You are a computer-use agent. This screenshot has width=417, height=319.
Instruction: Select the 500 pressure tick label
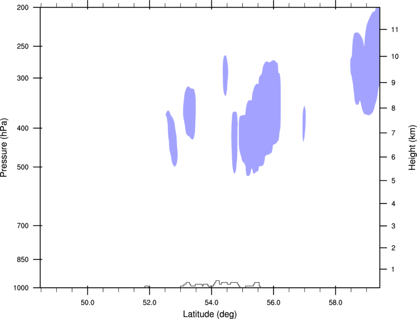(23, 167)
